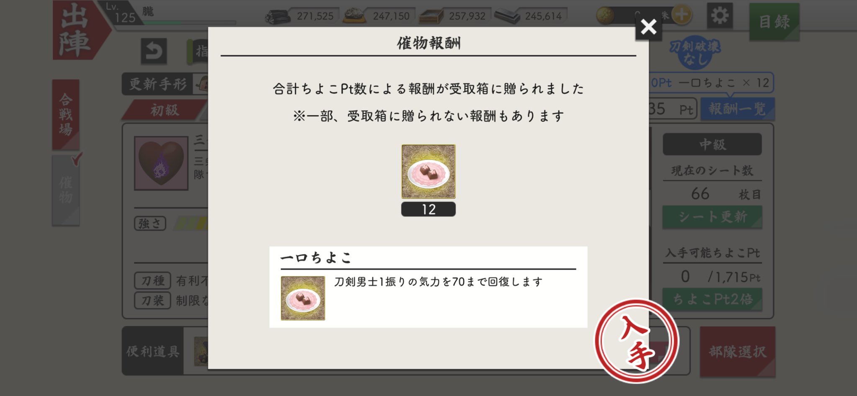
Task: Select the 中級 difficulty selector
Action: pyautogui.click(x=712, y=144)
